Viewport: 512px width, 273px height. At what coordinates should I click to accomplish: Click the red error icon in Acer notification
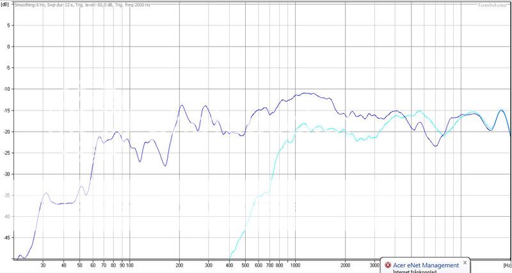[388, 265]
